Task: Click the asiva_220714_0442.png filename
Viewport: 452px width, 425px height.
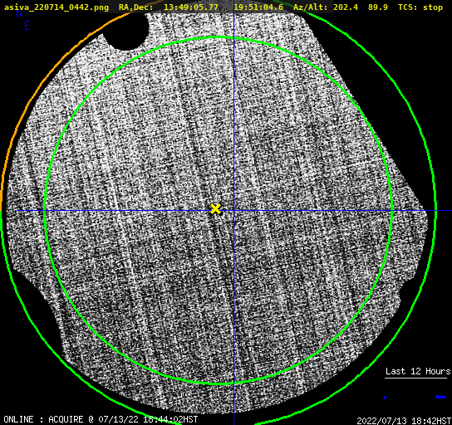Action: [x=56, y=7]
